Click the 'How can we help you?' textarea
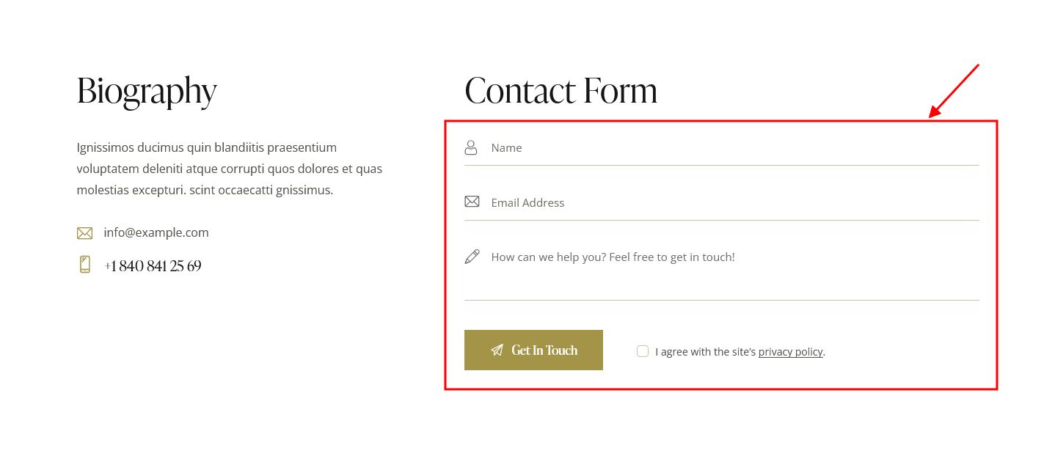 tap(722, 271)
